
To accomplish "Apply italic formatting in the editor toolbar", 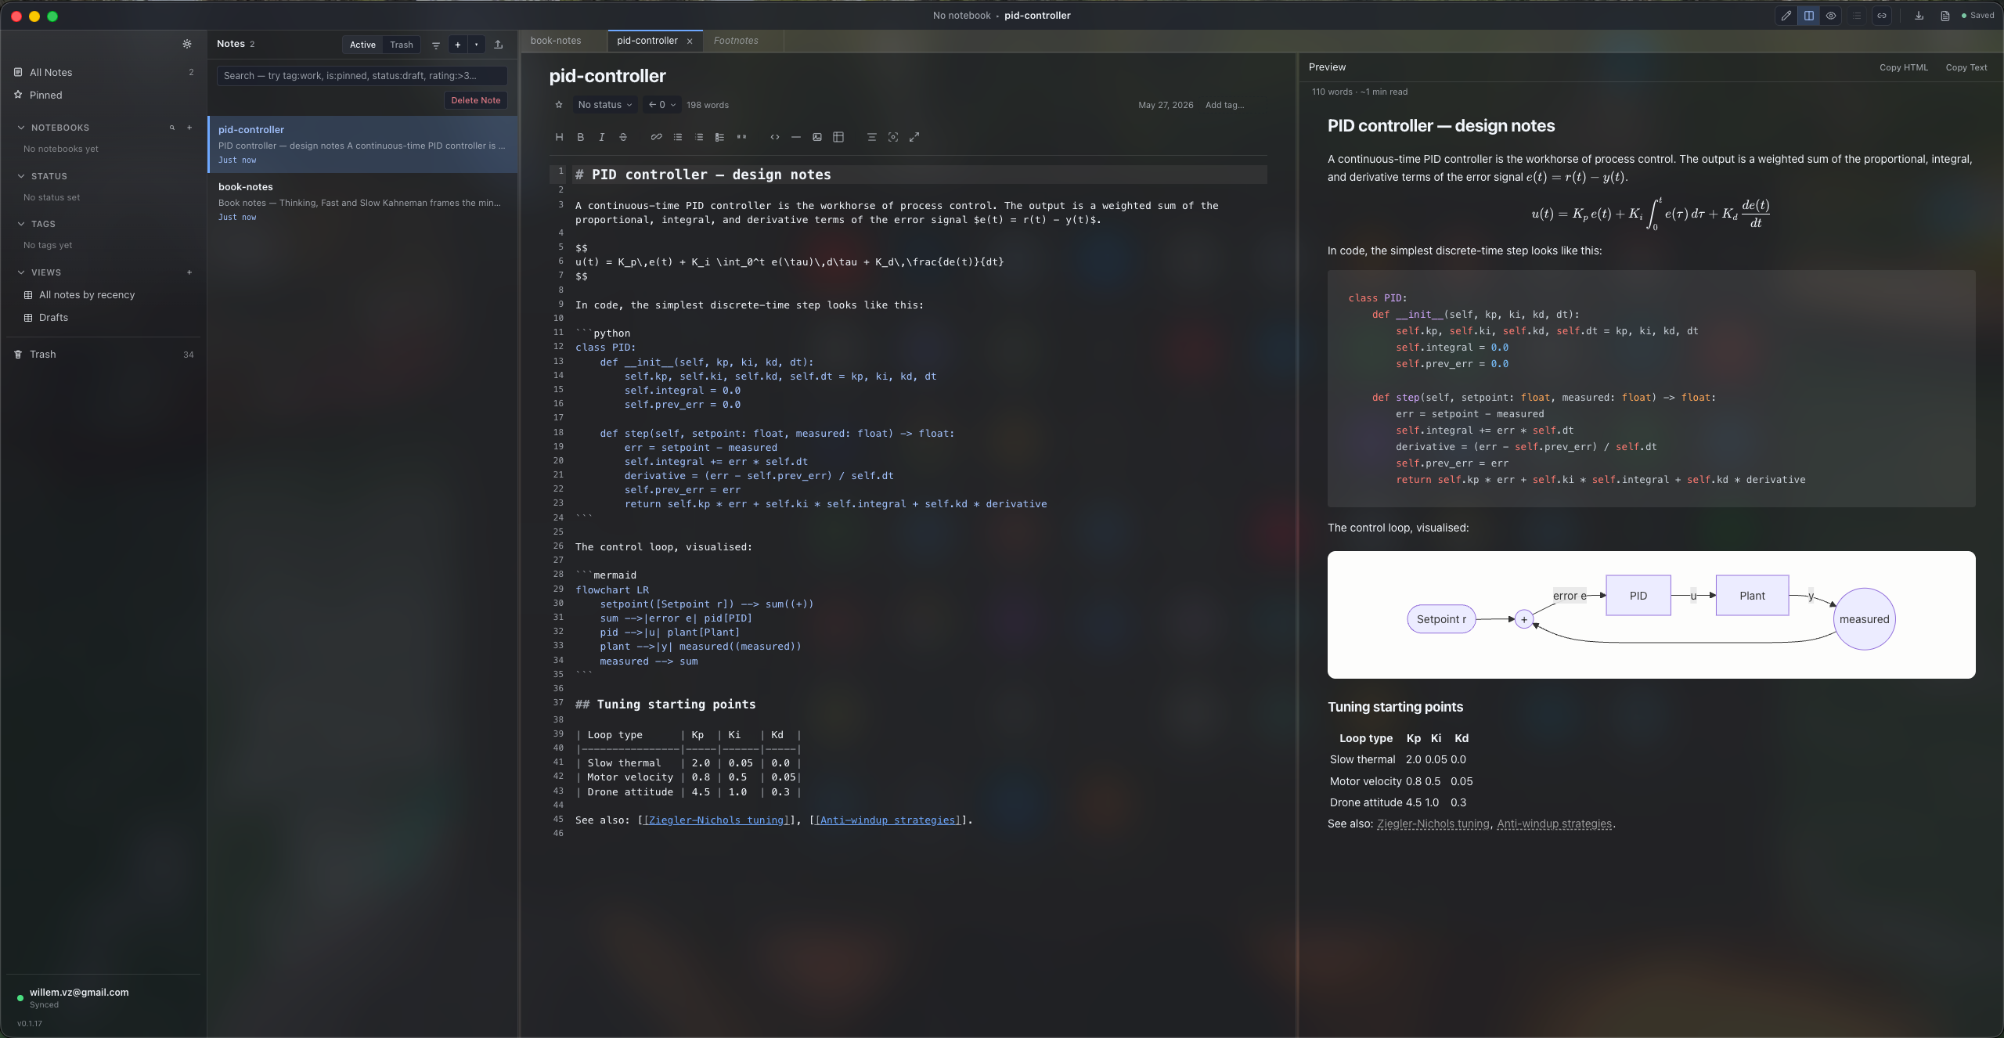I will pyautogui.click(x=601, y=137).
